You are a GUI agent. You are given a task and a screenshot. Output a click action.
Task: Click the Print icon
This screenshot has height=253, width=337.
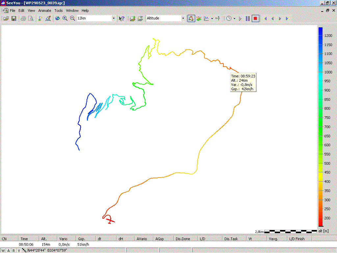[x=23, y=18]
